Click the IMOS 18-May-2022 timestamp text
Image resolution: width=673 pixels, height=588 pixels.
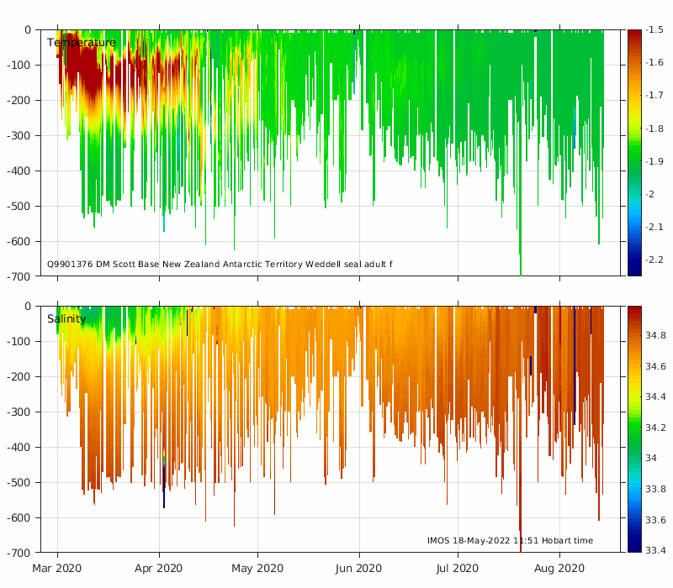tap(510, 540)
